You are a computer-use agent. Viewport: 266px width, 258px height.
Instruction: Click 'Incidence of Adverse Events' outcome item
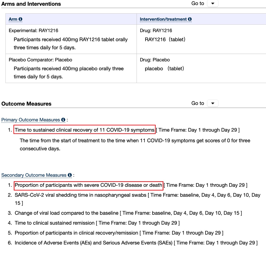pyautogui.click(x=94, y=243)
